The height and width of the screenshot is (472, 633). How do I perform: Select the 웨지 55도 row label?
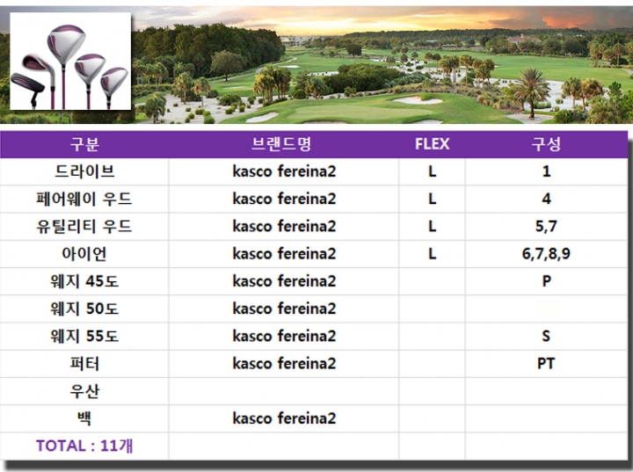(84, 337)
